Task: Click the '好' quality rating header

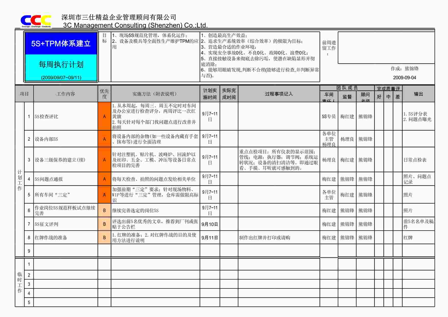Action: coord(379,97)
